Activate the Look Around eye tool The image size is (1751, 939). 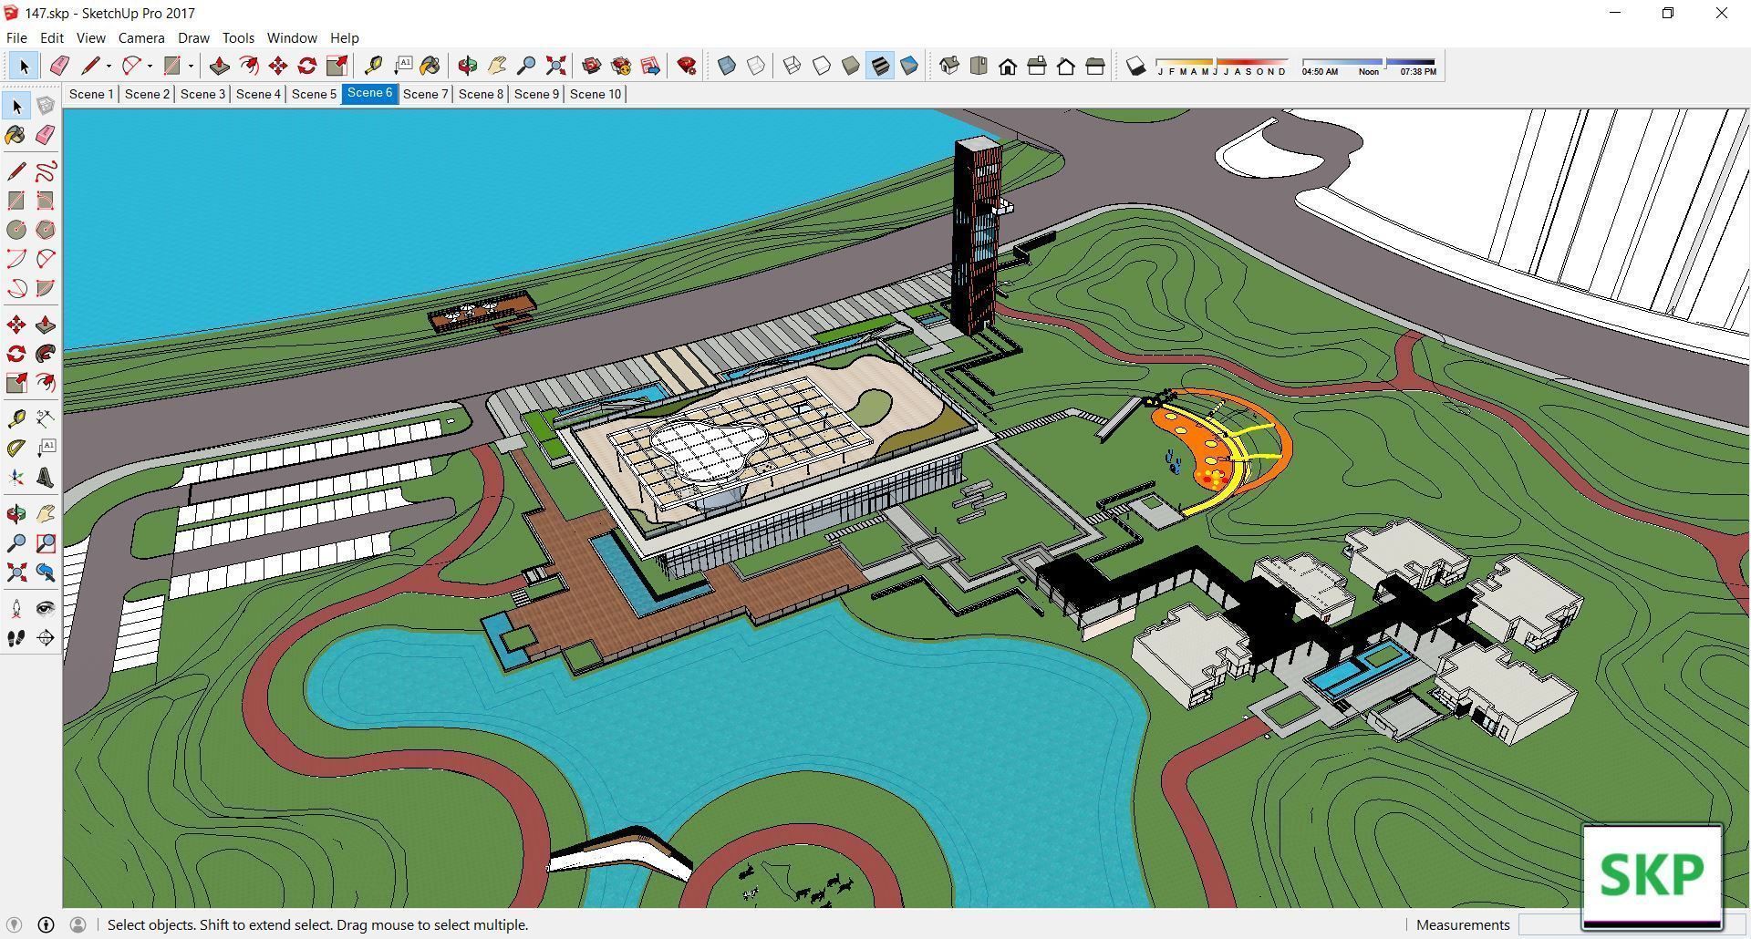[x=46, y=608]
